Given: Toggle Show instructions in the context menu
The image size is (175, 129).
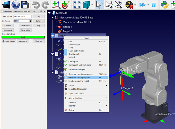Looking at the screenshot, I should click(76, 51).
